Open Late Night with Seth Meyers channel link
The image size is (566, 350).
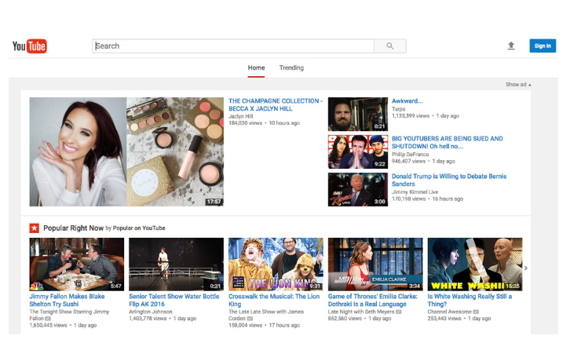tap(361, 312)
